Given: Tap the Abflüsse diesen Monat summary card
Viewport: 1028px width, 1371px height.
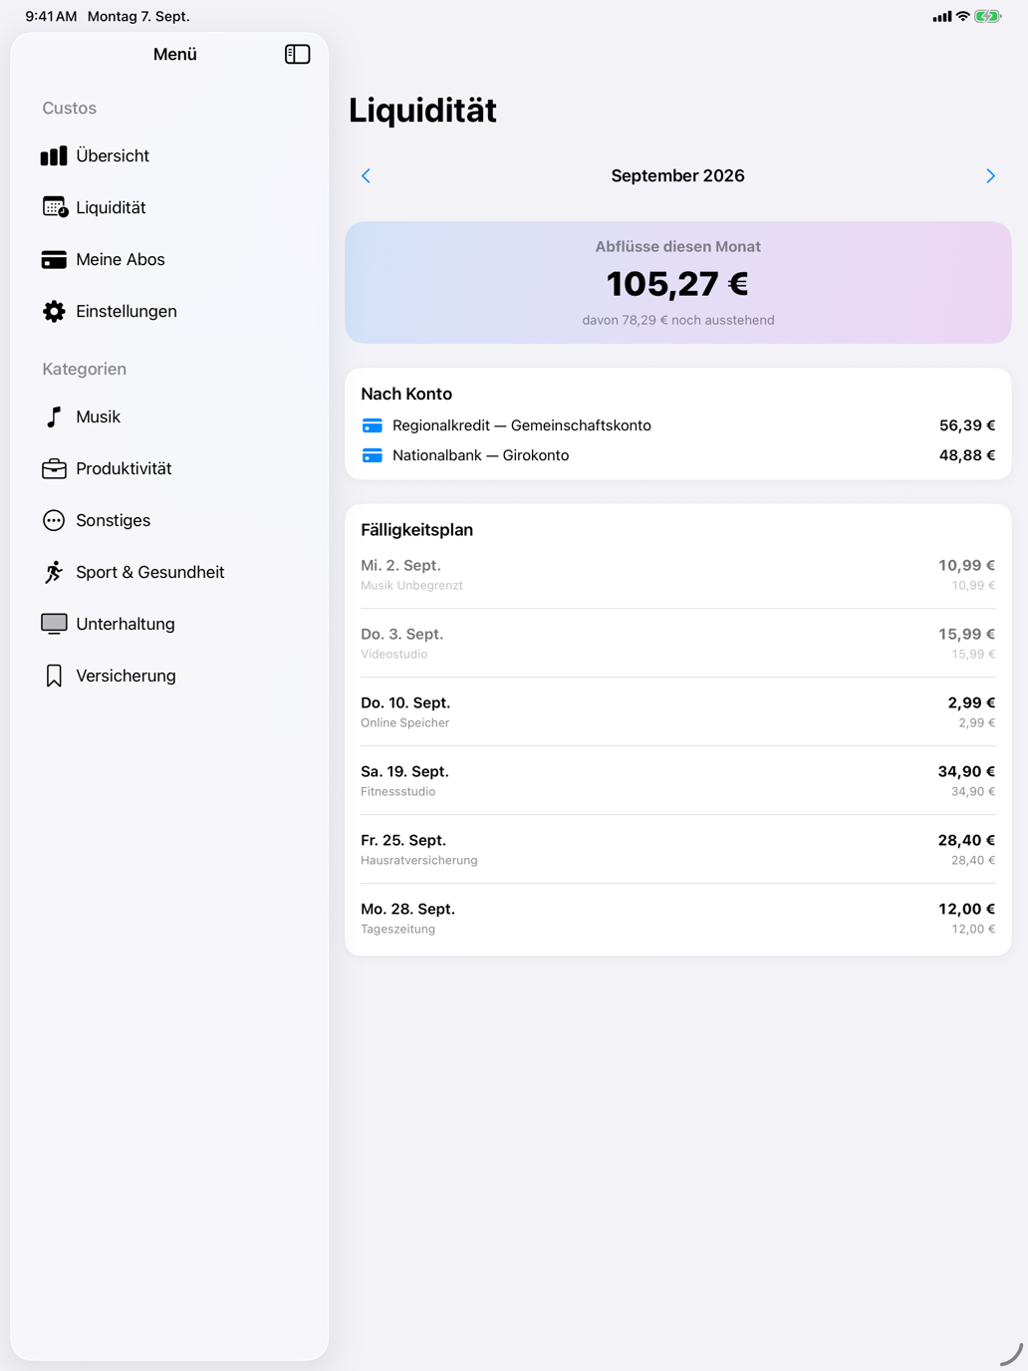Looking at the screenshot, I should [678, 283].
